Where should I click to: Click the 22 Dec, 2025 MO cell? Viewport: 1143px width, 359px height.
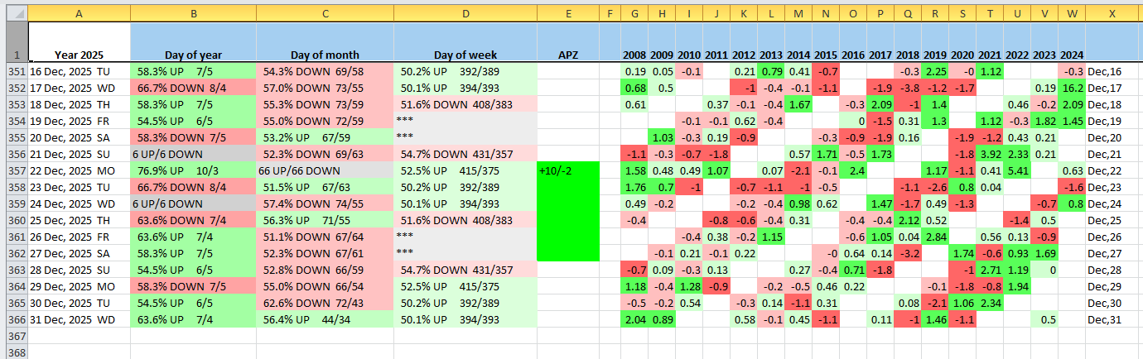(x=80, y=170)
